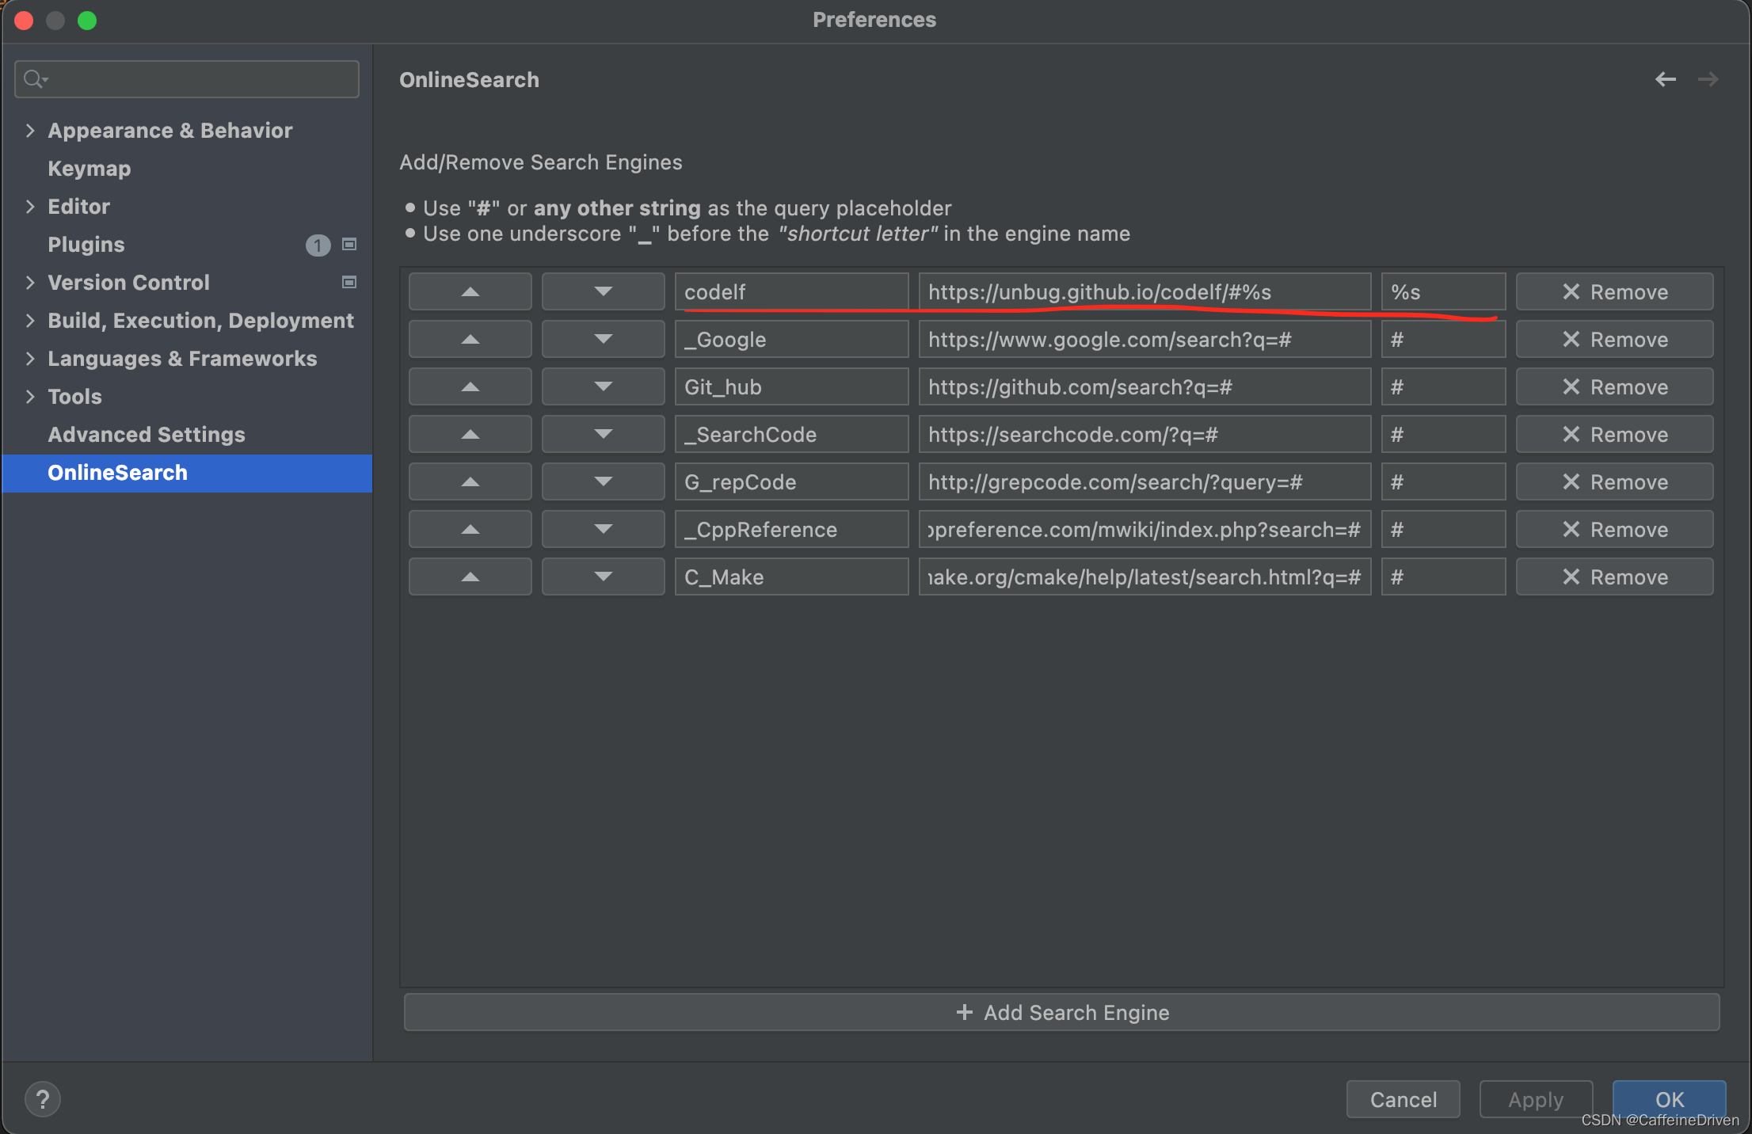Viewport: 1752px width, 1134px height.
Task: Move the codelf engine down
Action: click(603, 291)
